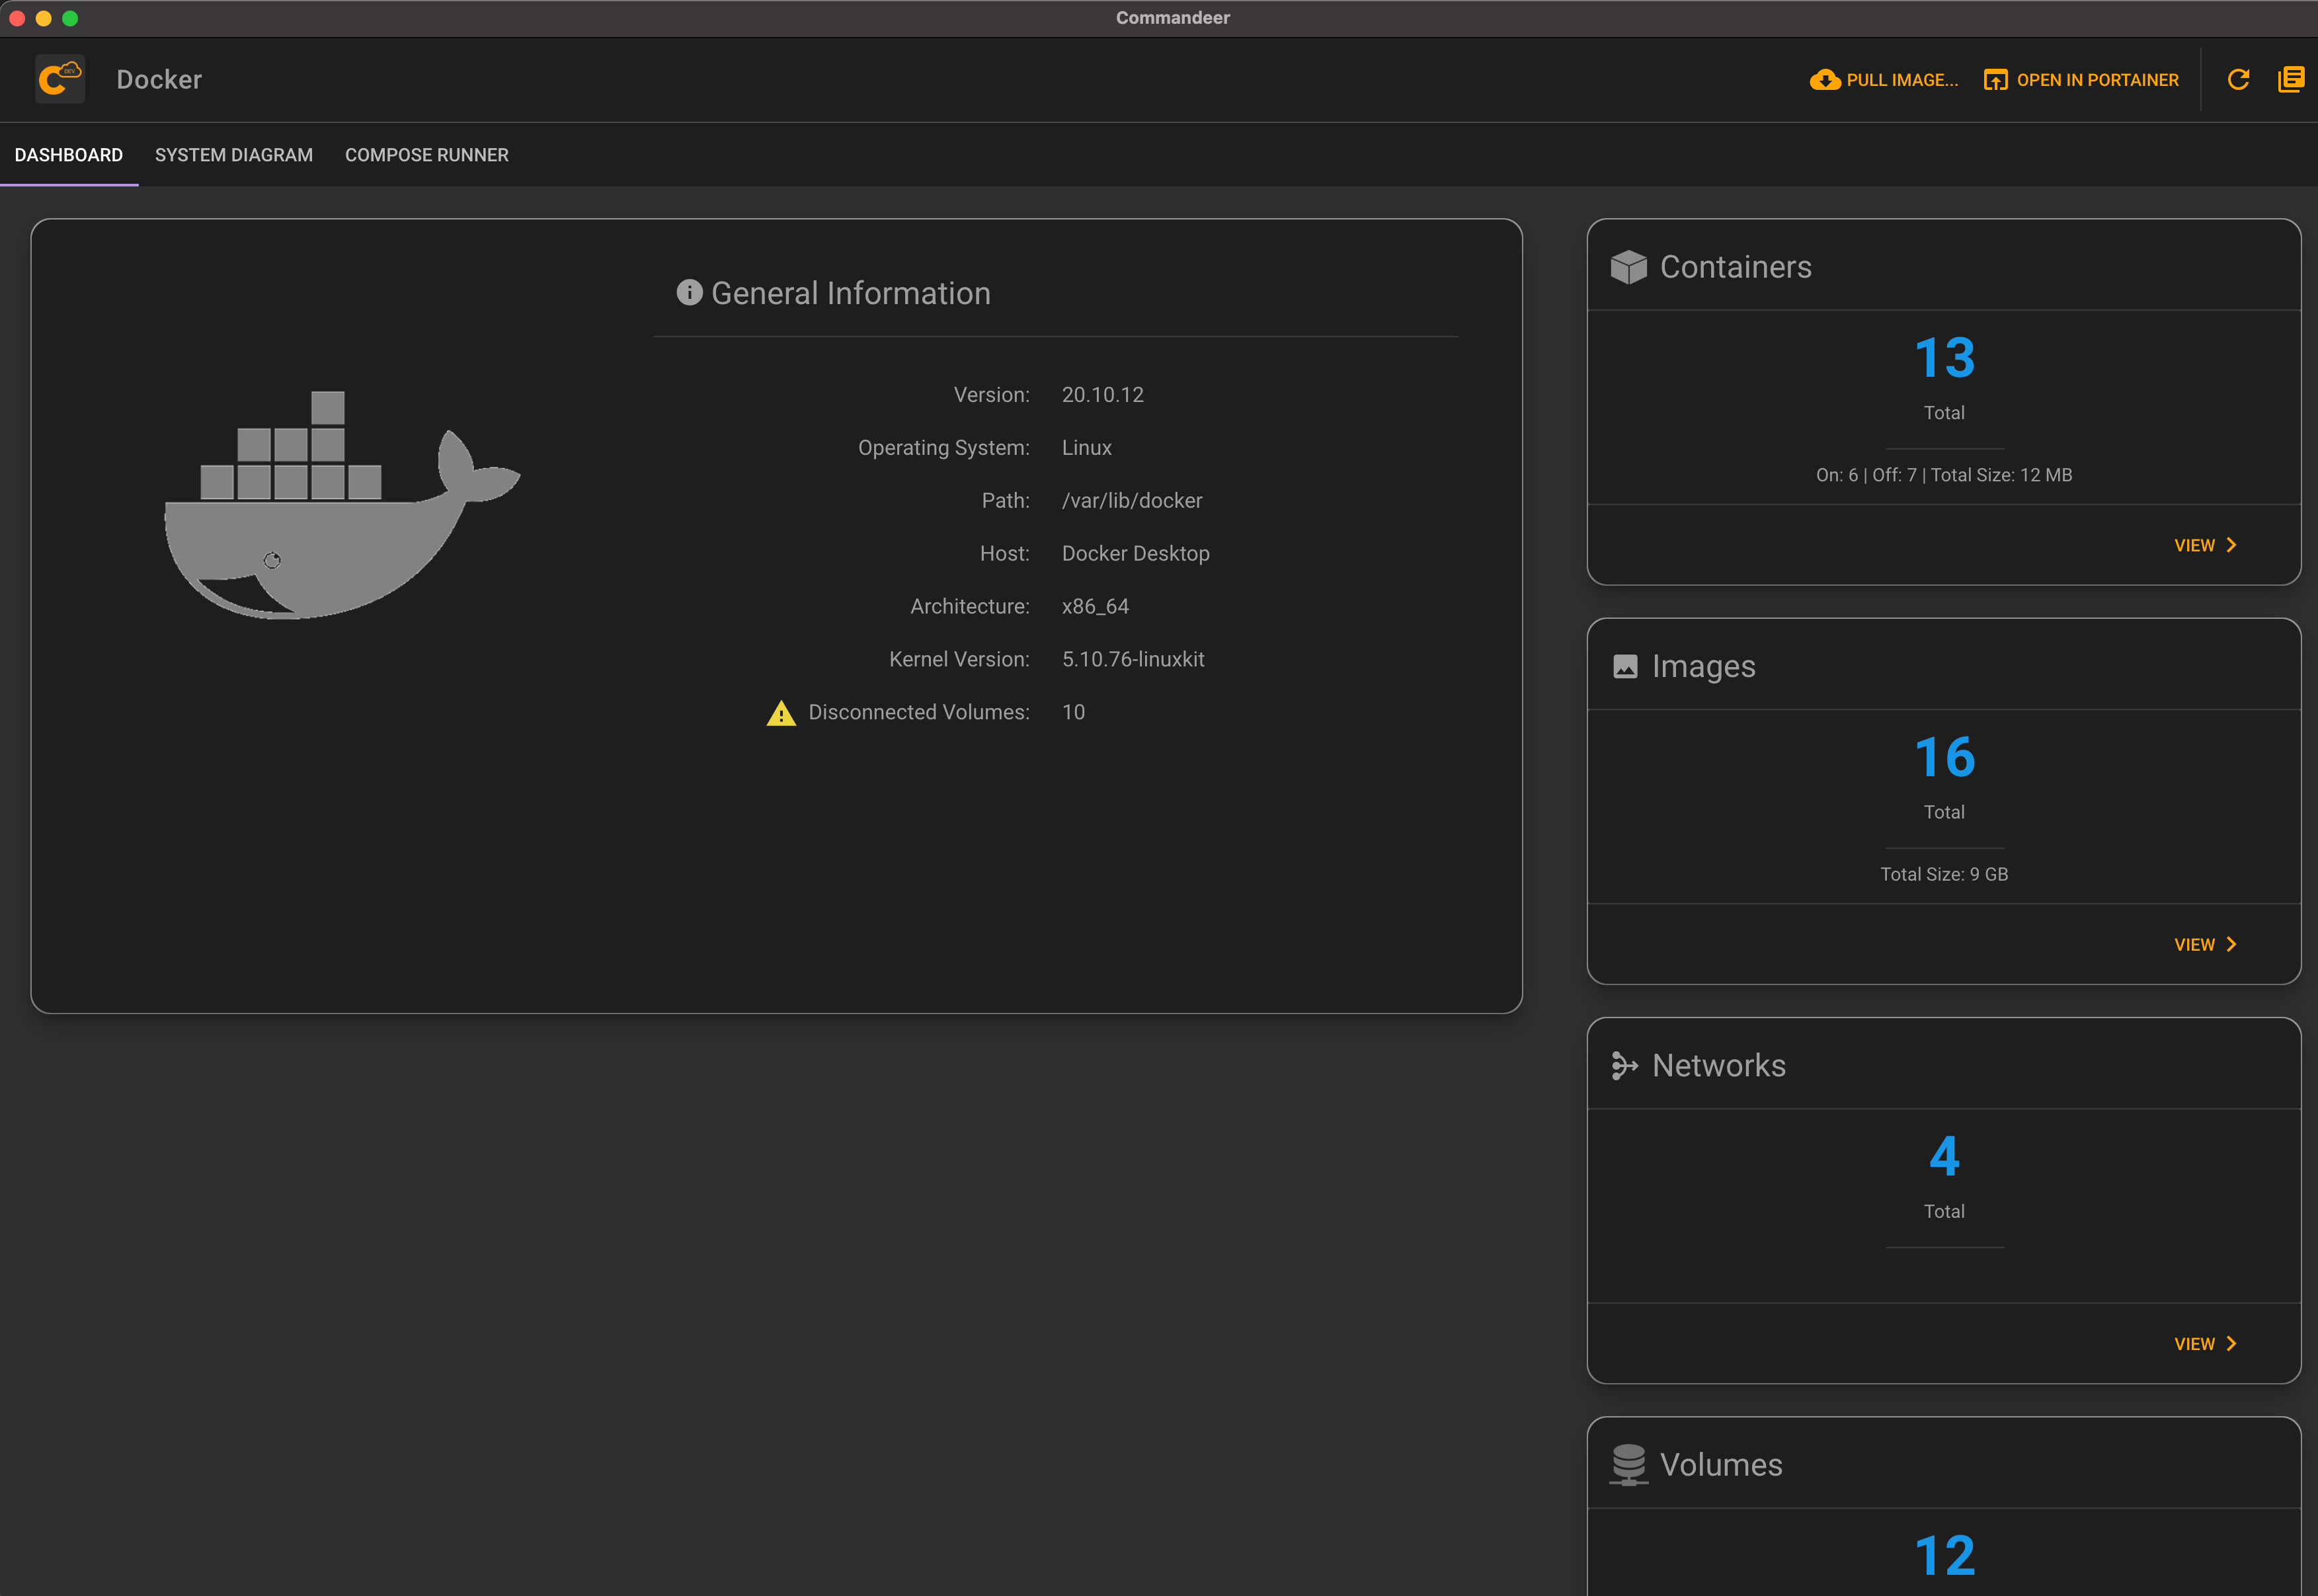Click the Open in Portainer arrow icon
This screenshot has width=2318, height=1596.
(x=1995, y=80)
